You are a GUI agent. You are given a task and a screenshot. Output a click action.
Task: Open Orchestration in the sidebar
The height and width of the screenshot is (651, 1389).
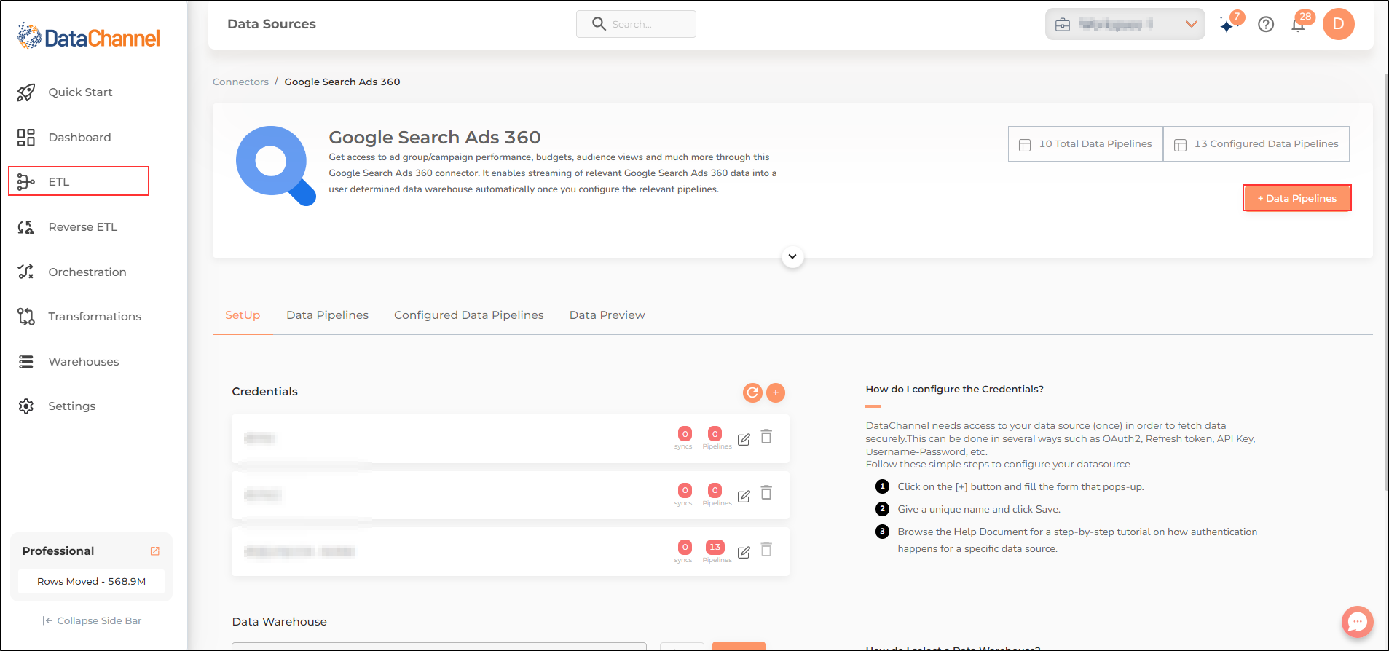coord(87,272)
